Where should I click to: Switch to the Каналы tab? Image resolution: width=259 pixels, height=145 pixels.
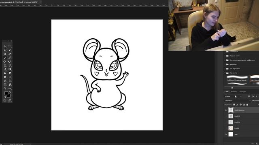(x=234, y=91)
